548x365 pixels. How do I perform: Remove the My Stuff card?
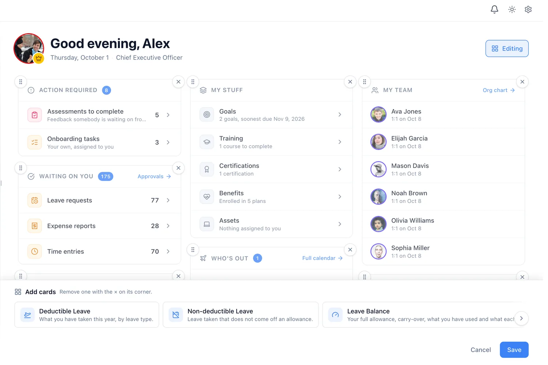350,82
